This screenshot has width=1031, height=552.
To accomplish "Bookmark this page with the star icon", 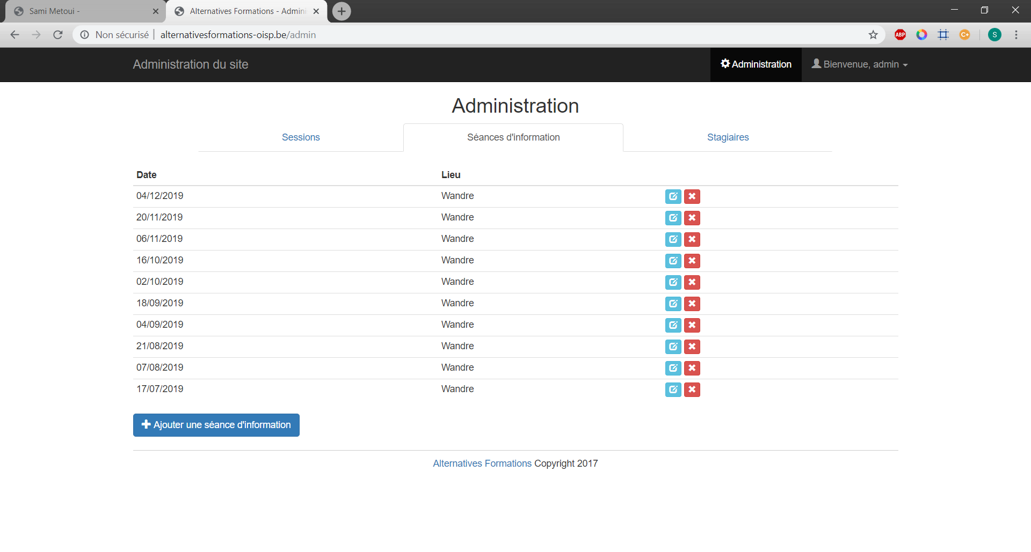I will (x=873, y=35).
